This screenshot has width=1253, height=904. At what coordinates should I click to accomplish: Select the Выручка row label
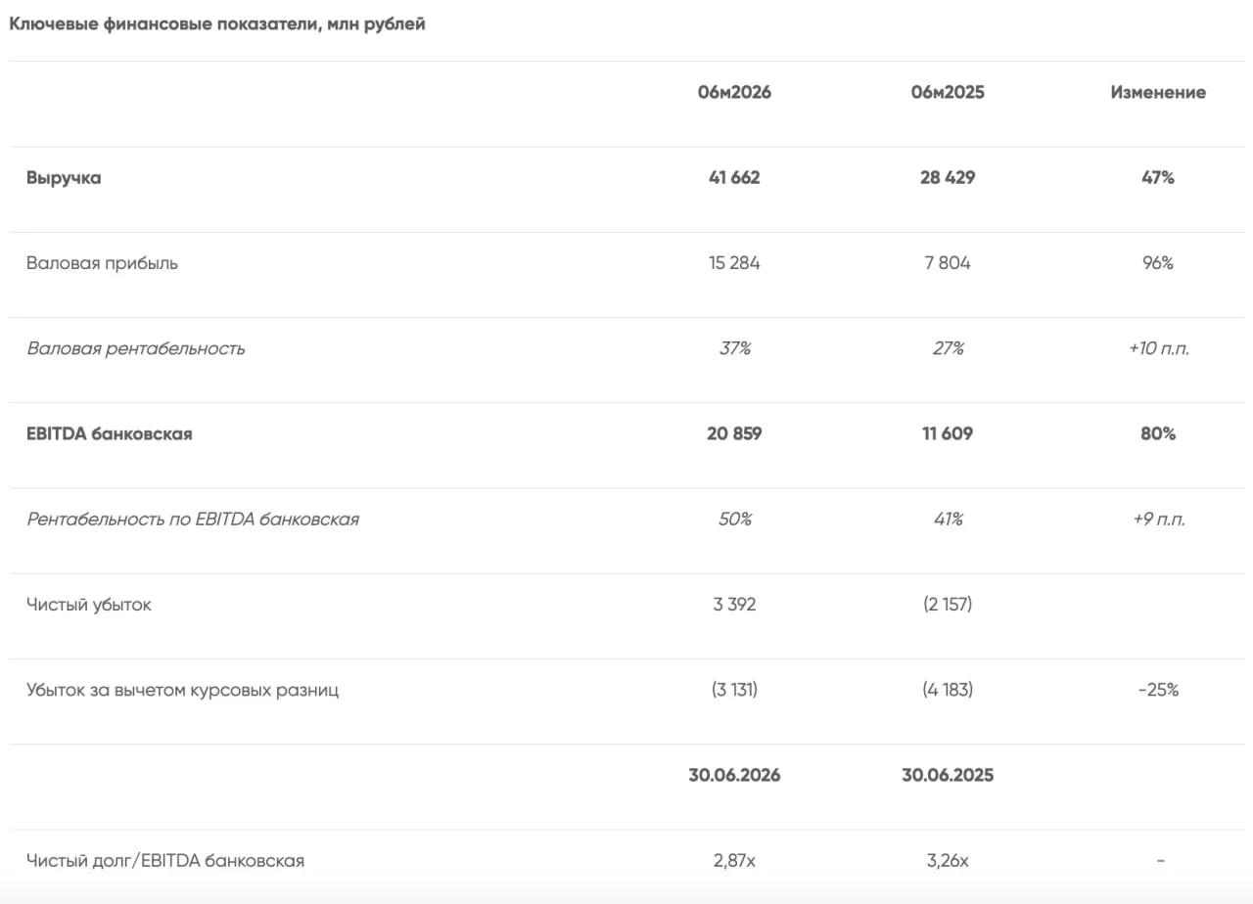(x=64, y=178)
